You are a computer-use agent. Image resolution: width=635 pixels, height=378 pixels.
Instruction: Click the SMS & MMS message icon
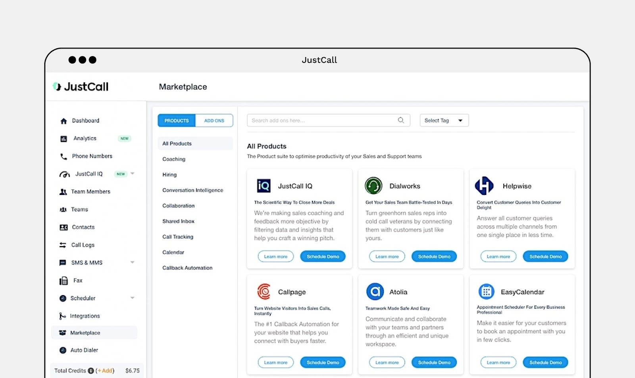(63, 263)
